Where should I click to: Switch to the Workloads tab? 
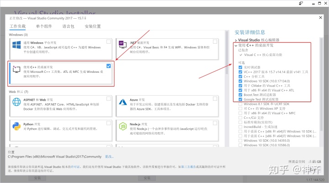(18, 26)
